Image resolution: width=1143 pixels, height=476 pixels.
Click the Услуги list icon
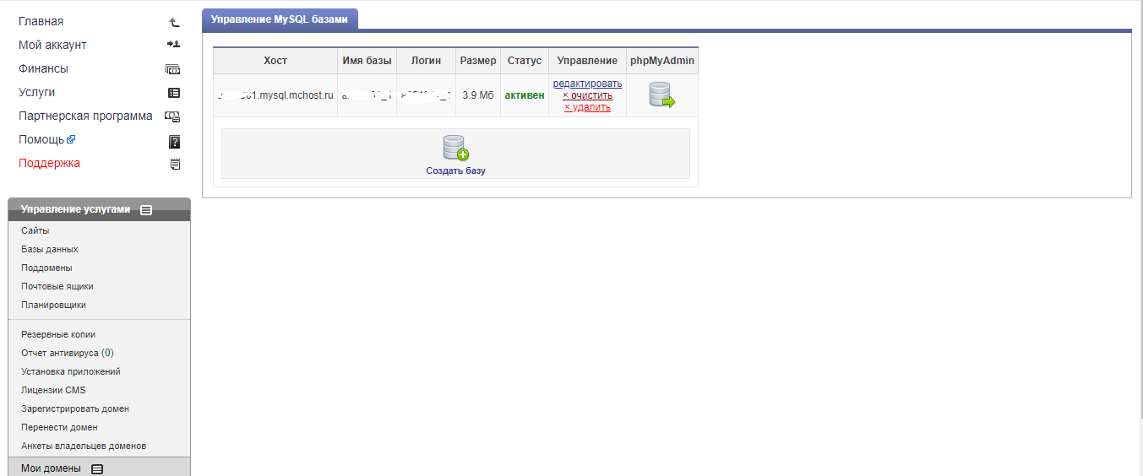174,93
